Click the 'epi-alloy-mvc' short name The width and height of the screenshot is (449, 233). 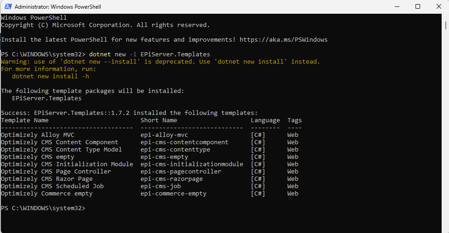click(x=164, y=135)
